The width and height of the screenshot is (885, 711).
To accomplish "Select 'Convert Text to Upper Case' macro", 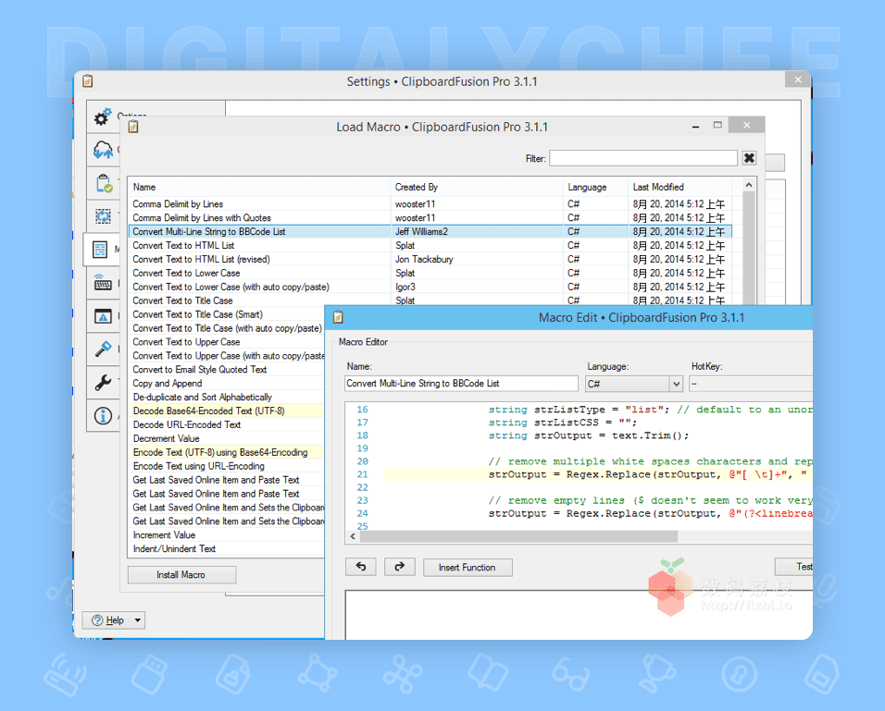I will (x=227, y=342).
